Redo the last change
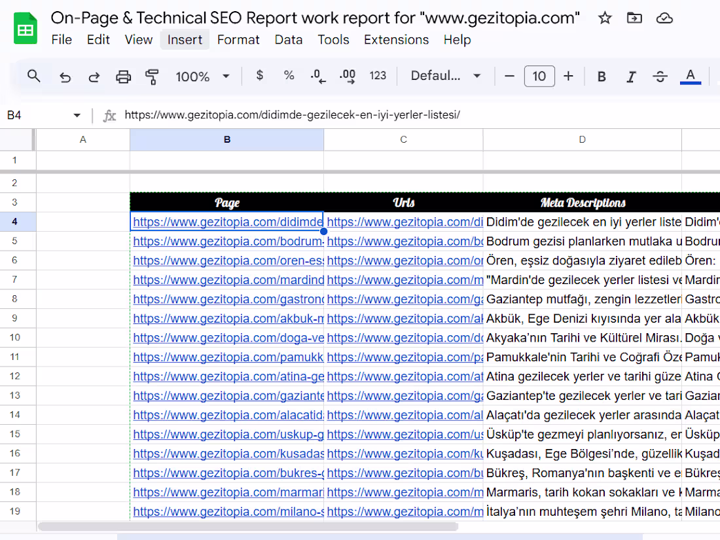Image resolution: width=720 pixels, height=540 pixels. pos(94,77)
